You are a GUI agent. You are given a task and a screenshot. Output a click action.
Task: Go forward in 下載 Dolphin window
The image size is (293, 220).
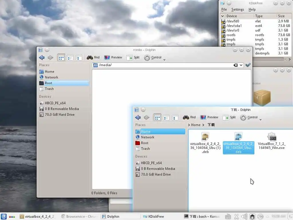coord(146,117)
